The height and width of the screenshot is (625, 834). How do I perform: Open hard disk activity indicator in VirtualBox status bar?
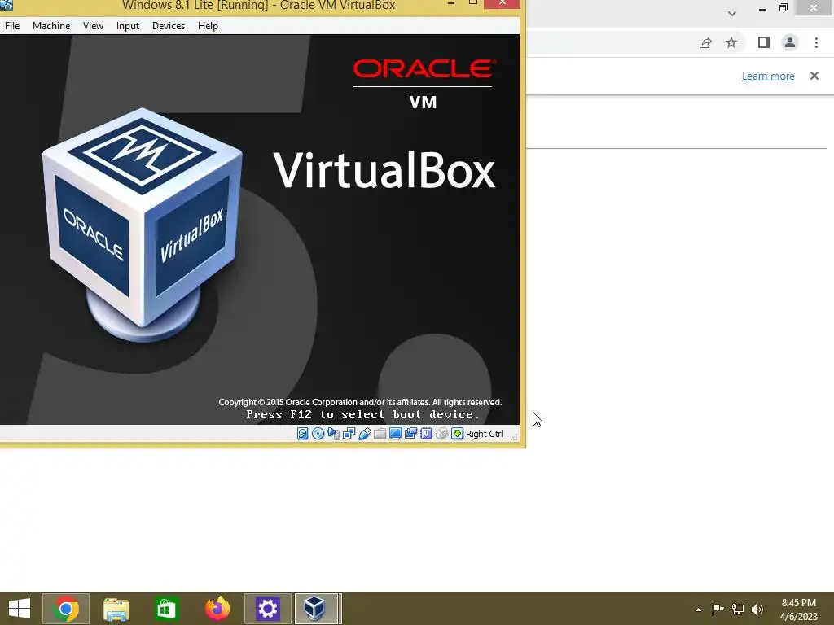303,434
